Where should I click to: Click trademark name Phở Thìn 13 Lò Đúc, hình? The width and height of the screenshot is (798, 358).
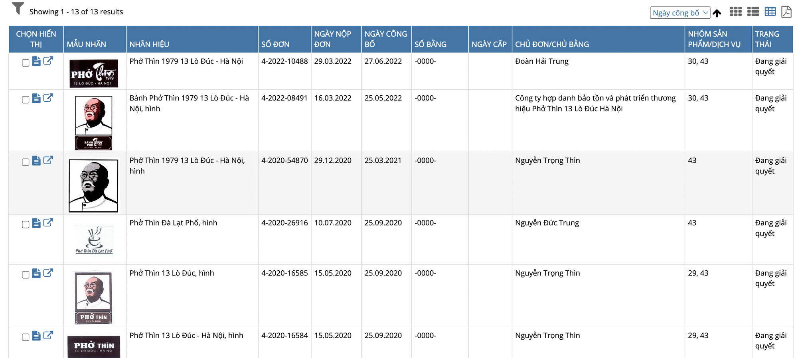coord(172,273)
